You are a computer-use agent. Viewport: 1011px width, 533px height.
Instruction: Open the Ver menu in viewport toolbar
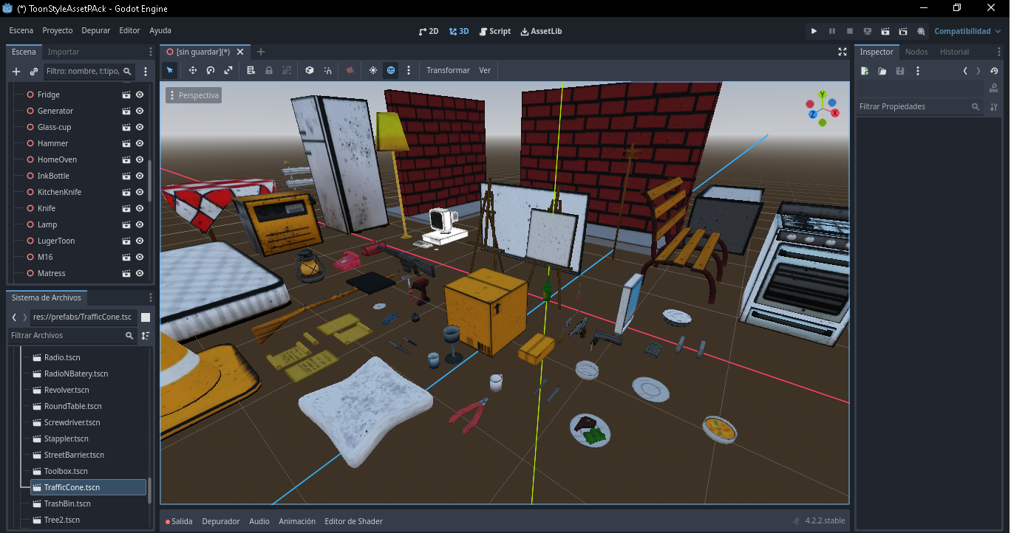485,70
